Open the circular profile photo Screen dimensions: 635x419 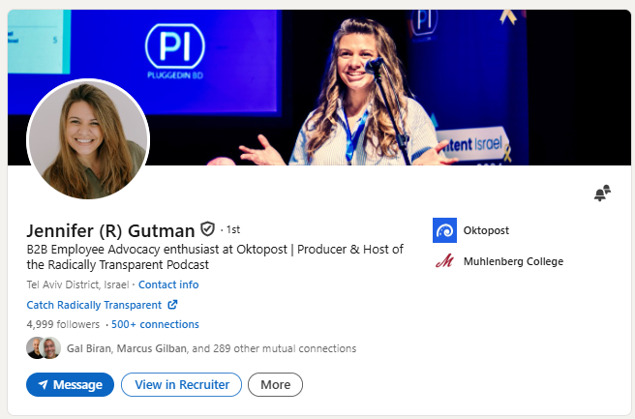tap(88, 139)
